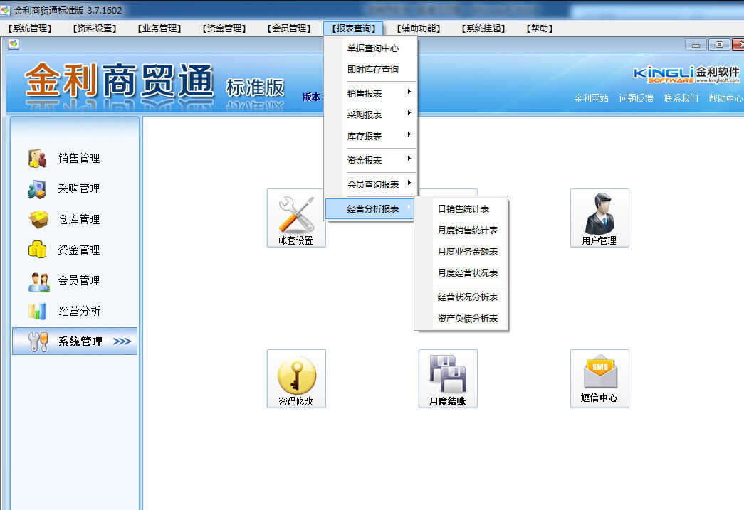Open the 用户管理 user icon
Image resolution: width=744 pixels, height=510 pixels.
(599, 218)
